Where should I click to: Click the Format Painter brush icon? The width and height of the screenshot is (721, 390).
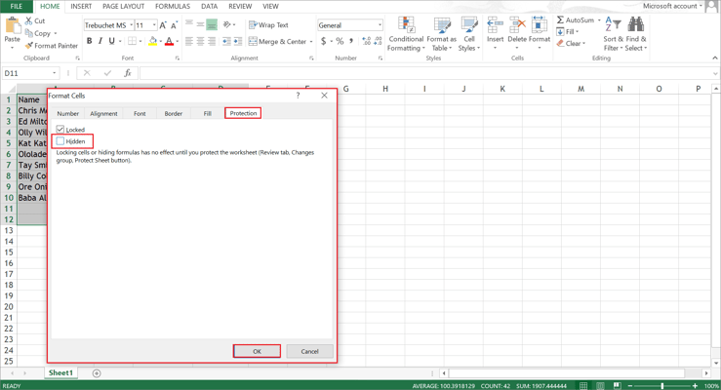coord(28,46)
